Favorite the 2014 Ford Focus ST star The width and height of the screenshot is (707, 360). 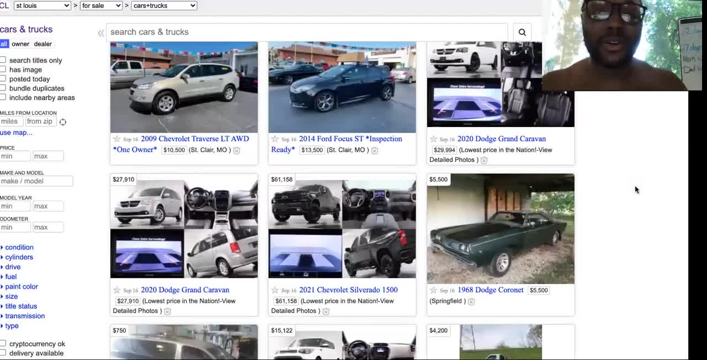point(275,139)
